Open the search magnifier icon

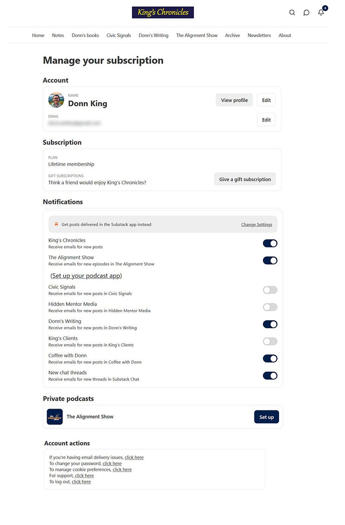tap(292, 12)
